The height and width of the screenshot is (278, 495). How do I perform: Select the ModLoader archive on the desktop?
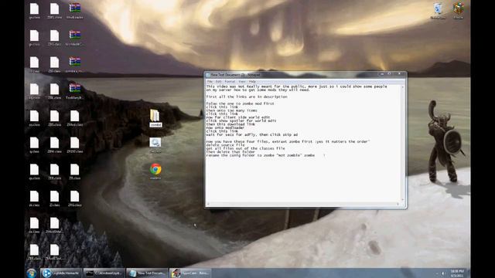75,10
